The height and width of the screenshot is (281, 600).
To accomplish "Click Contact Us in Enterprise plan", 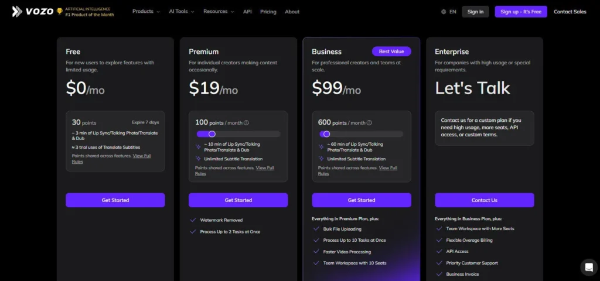I will click(484, 200).
